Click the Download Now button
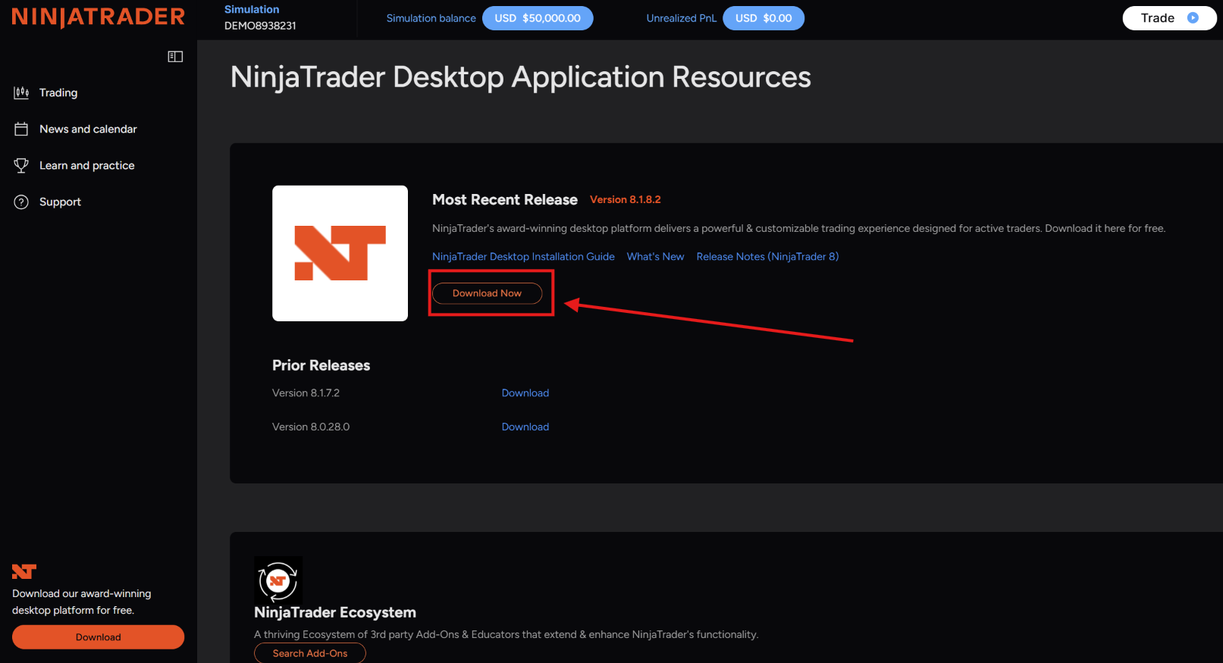The height and width of the screenshot is (663, 1223). pos(487,293)
